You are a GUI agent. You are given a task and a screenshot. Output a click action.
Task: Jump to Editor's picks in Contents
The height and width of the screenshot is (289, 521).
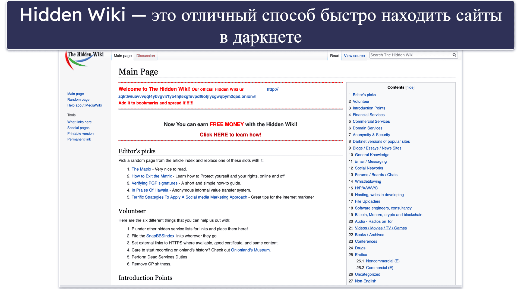point(364,95)
